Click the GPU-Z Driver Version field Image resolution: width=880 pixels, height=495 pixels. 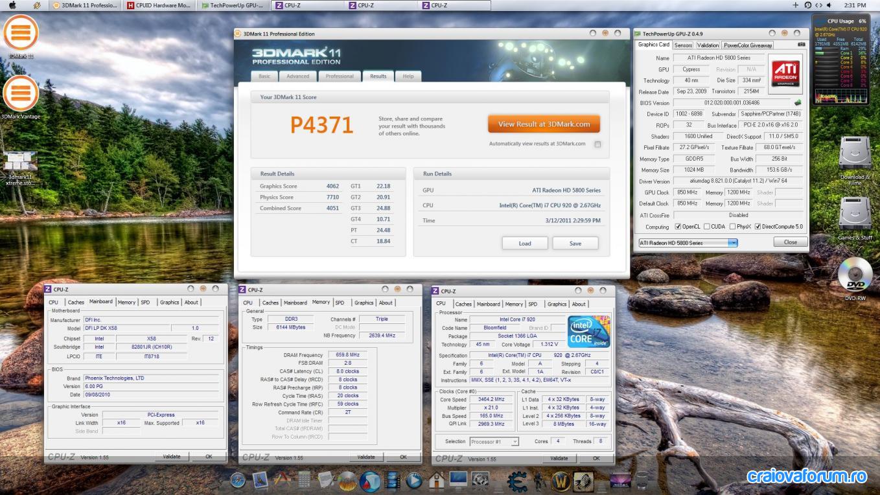[738, 181]
